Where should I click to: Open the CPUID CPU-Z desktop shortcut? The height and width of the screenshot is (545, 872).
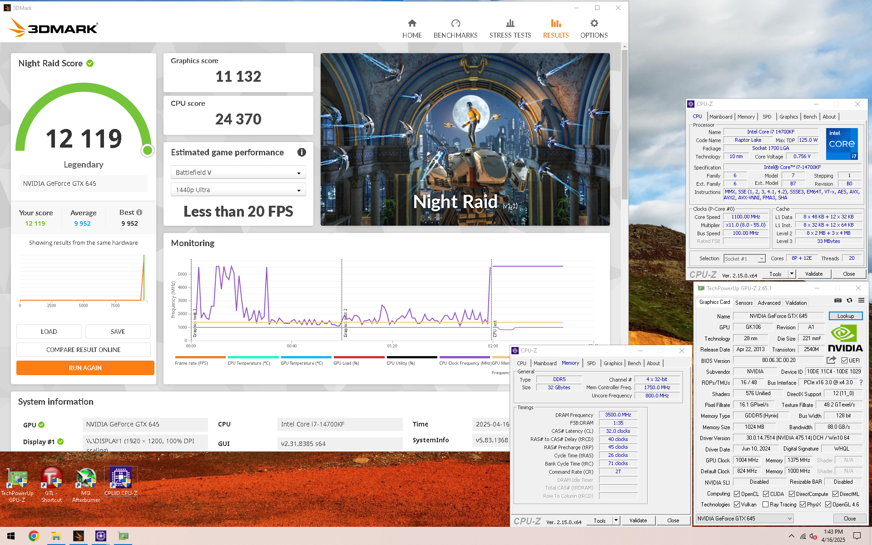pyautogui.click(x=120, y=481)
